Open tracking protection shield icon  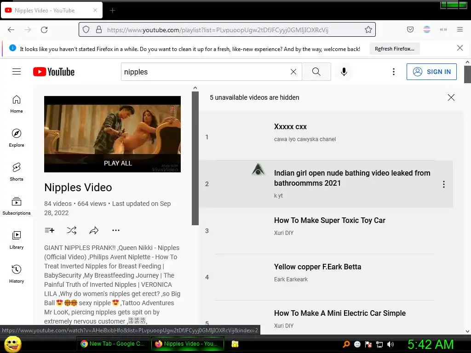(x=86, y=29)
